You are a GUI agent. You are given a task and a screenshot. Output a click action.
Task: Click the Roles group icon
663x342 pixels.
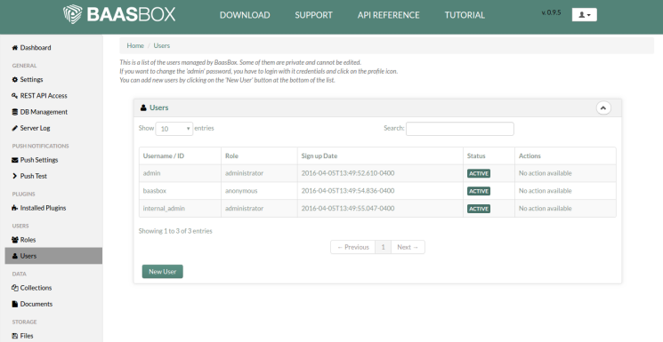pos(15,240)
